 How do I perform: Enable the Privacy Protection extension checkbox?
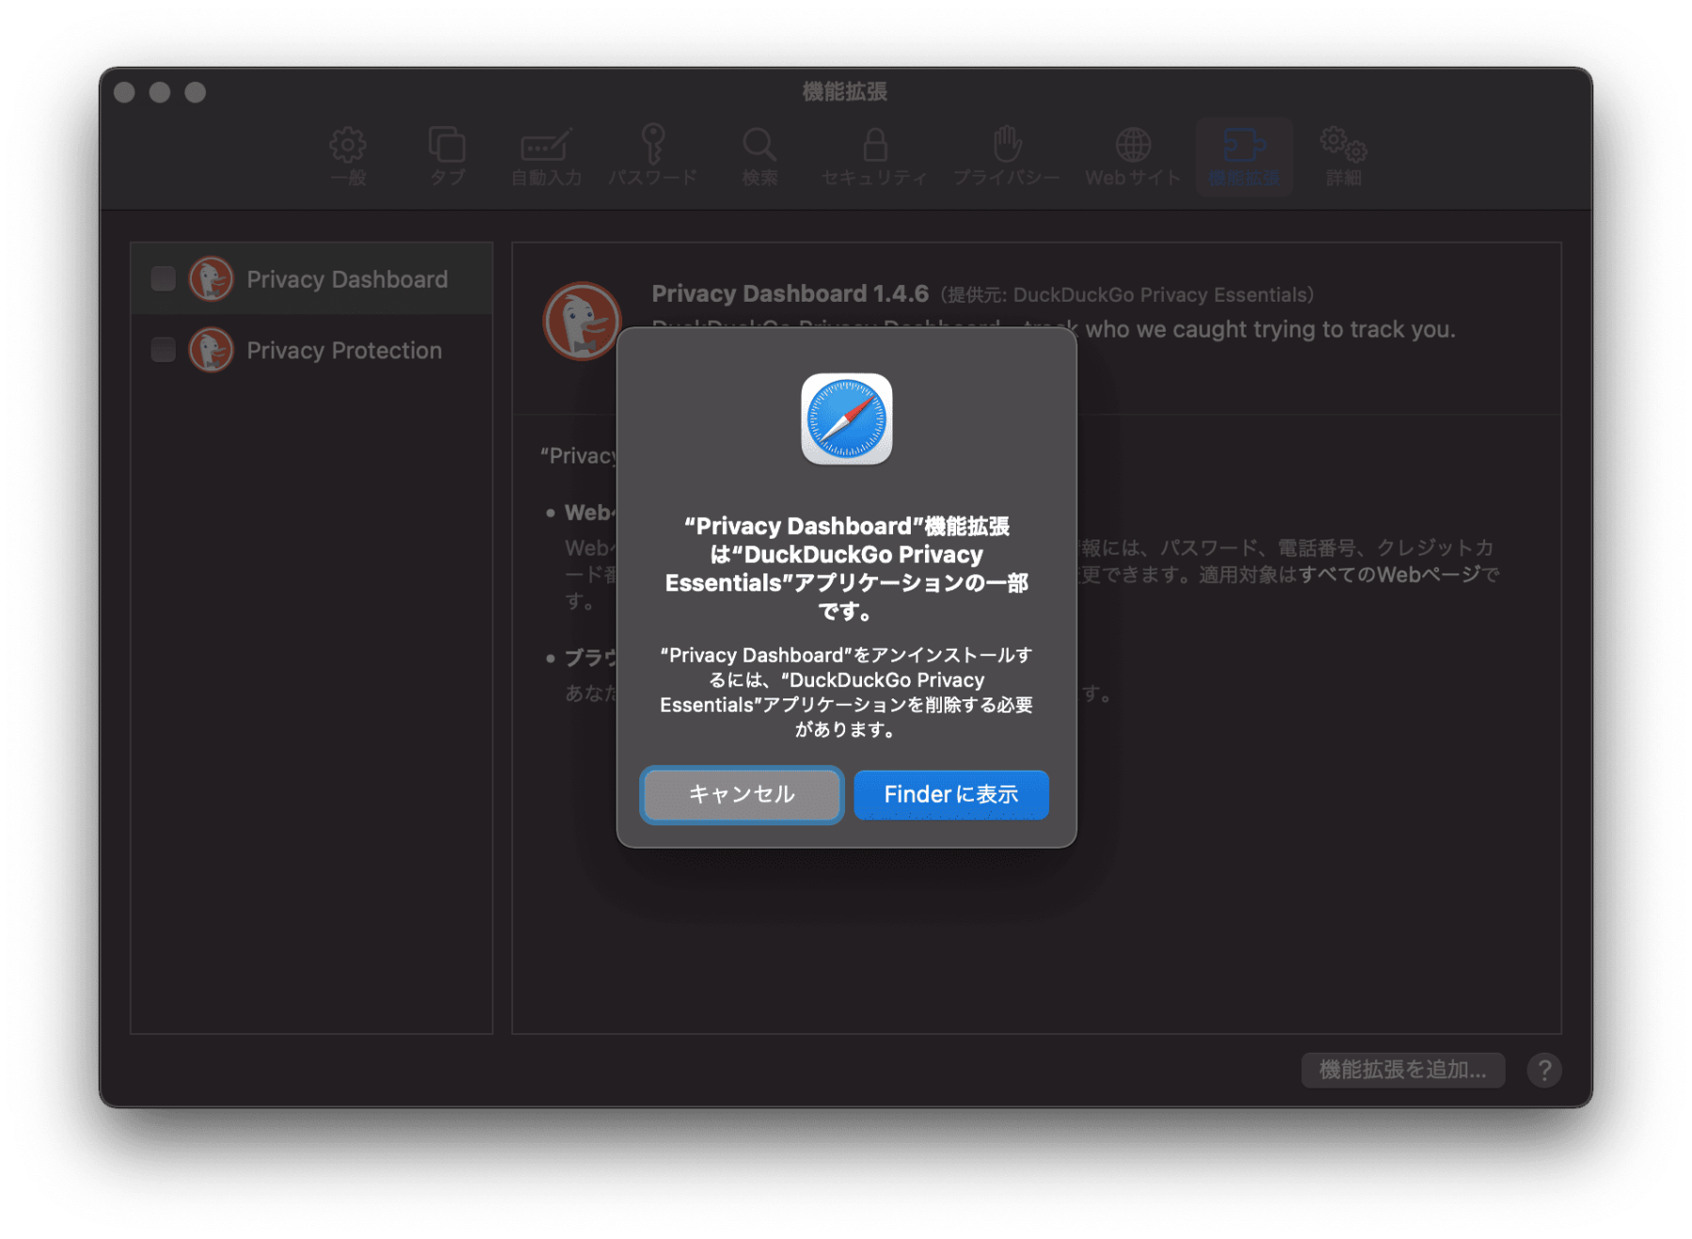click(x=164, y=350)
